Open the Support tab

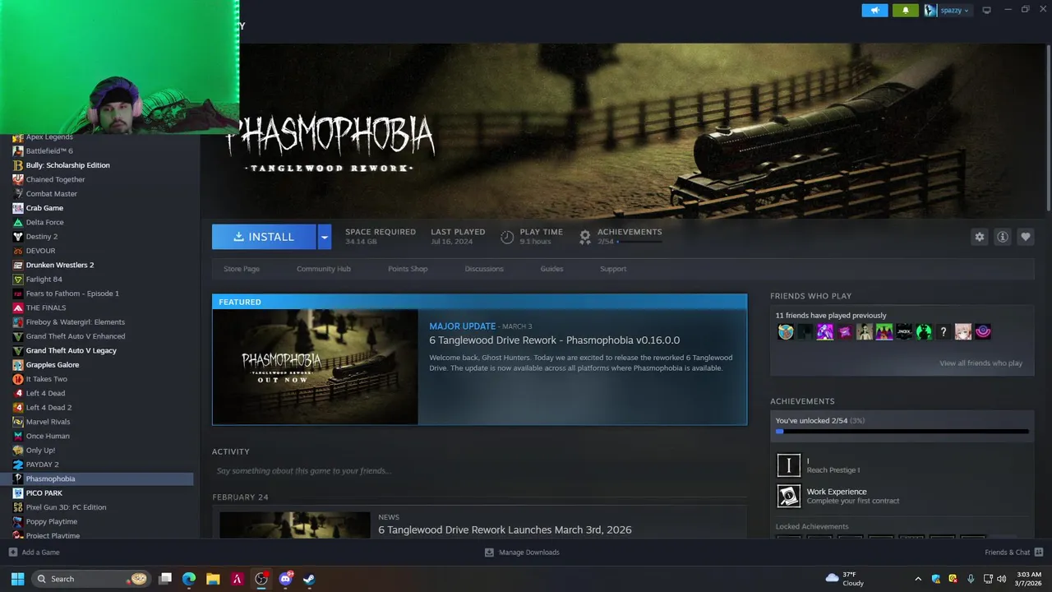pyautogui.click(x=613, y=269)
